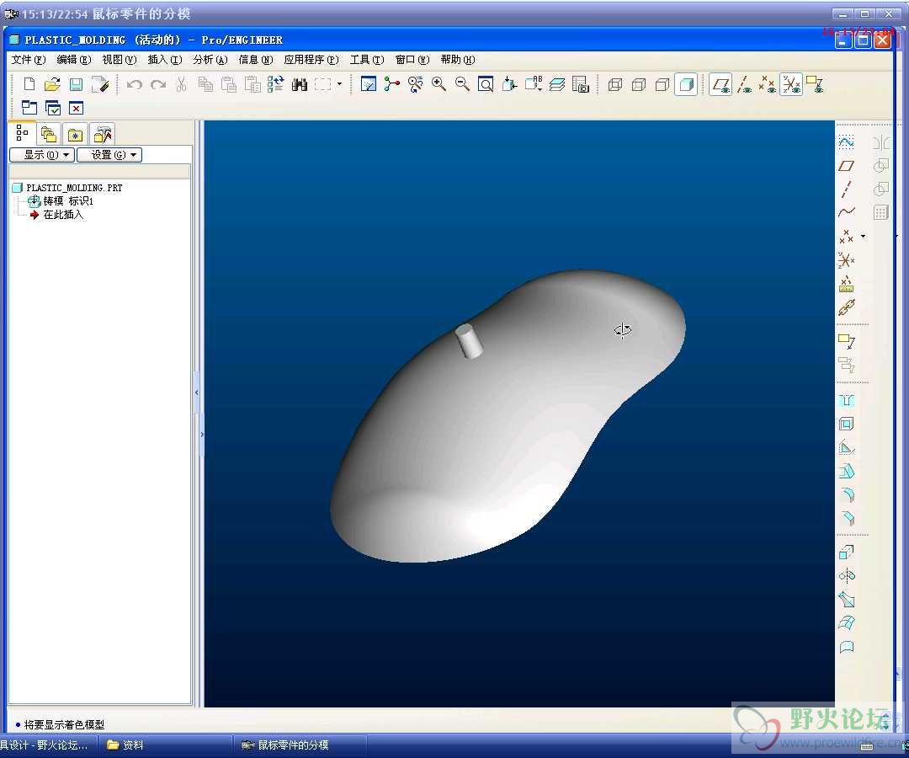This screenshot has height=758, width=909.
Task: Click the datum plane tool icon
Action: pos(847,166)
